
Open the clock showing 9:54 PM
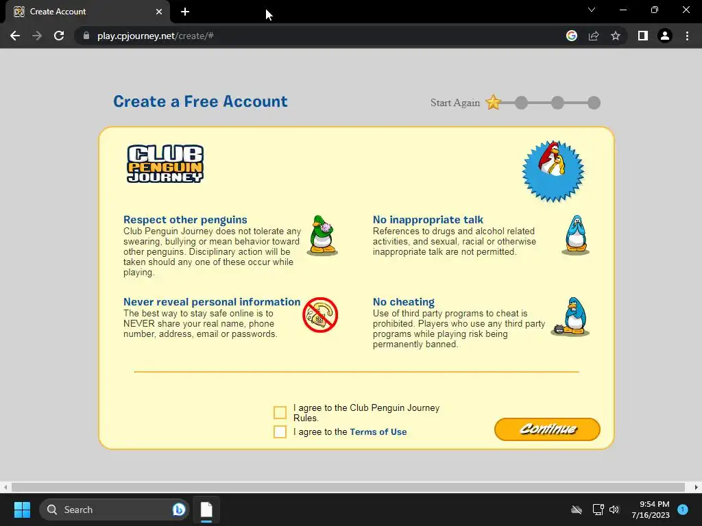point(651,510)
